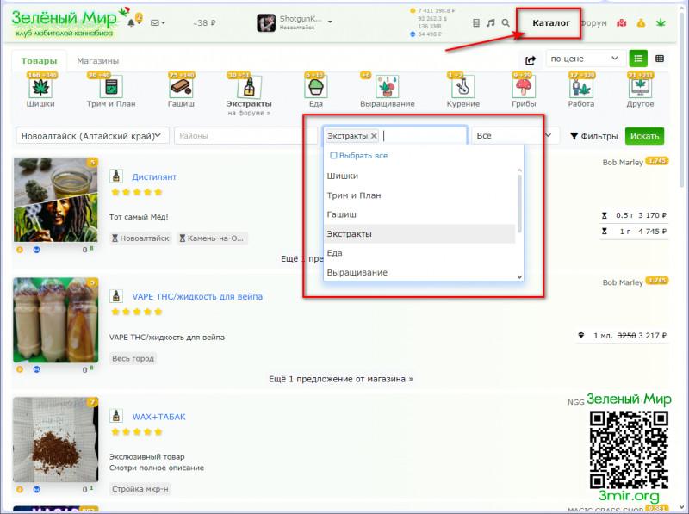Click inside the Районы input field
Viewport: 689px width, 514px height.
point(245,136)
